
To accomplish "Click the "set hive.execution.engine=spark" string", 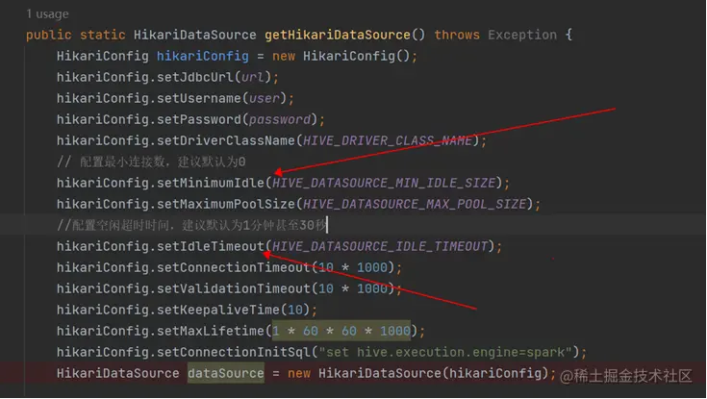I will coord(445,352).
